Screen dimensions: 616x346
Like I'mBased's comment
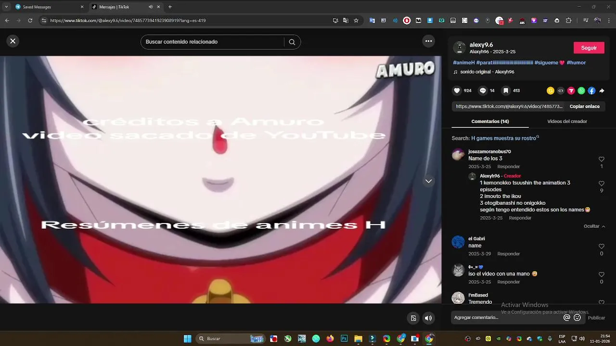coord(601,302)
